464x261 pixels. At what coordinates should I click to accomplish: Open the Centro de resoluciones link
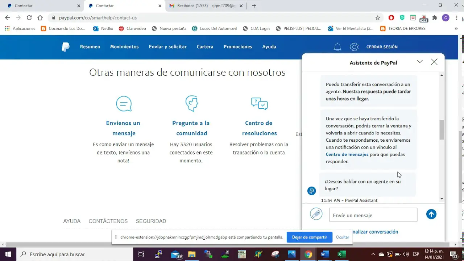click(x=259, y=128)
